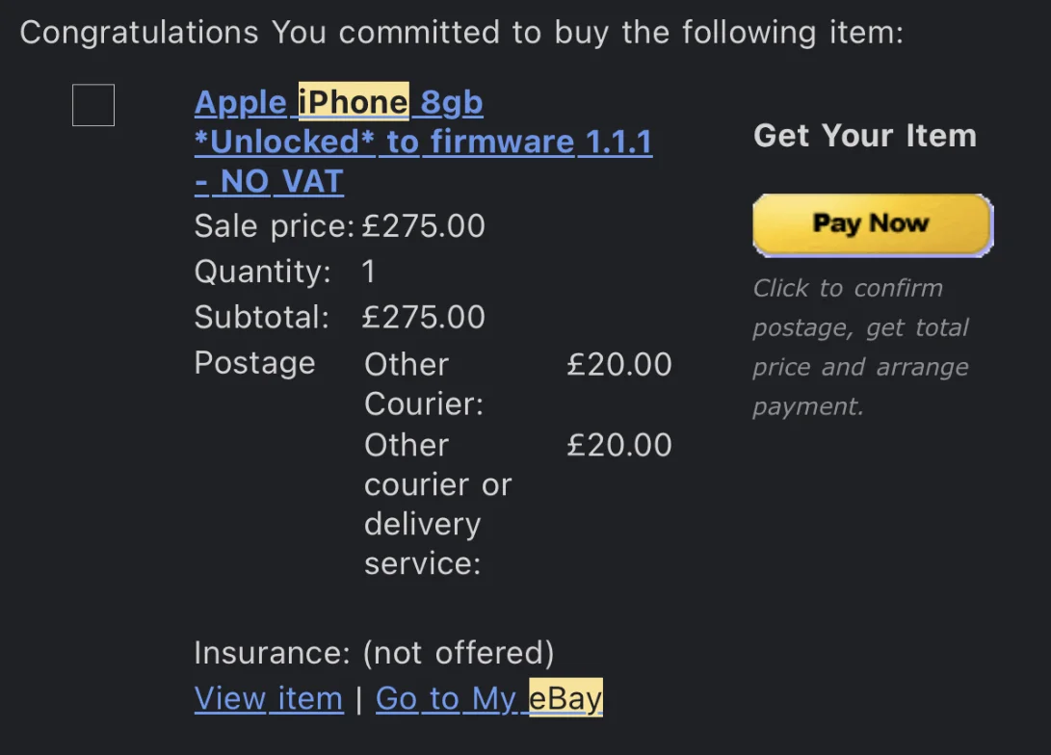The image size is (1051, 755).
Task: Click the Other Courier: postage option label
Action: point(423,383)
